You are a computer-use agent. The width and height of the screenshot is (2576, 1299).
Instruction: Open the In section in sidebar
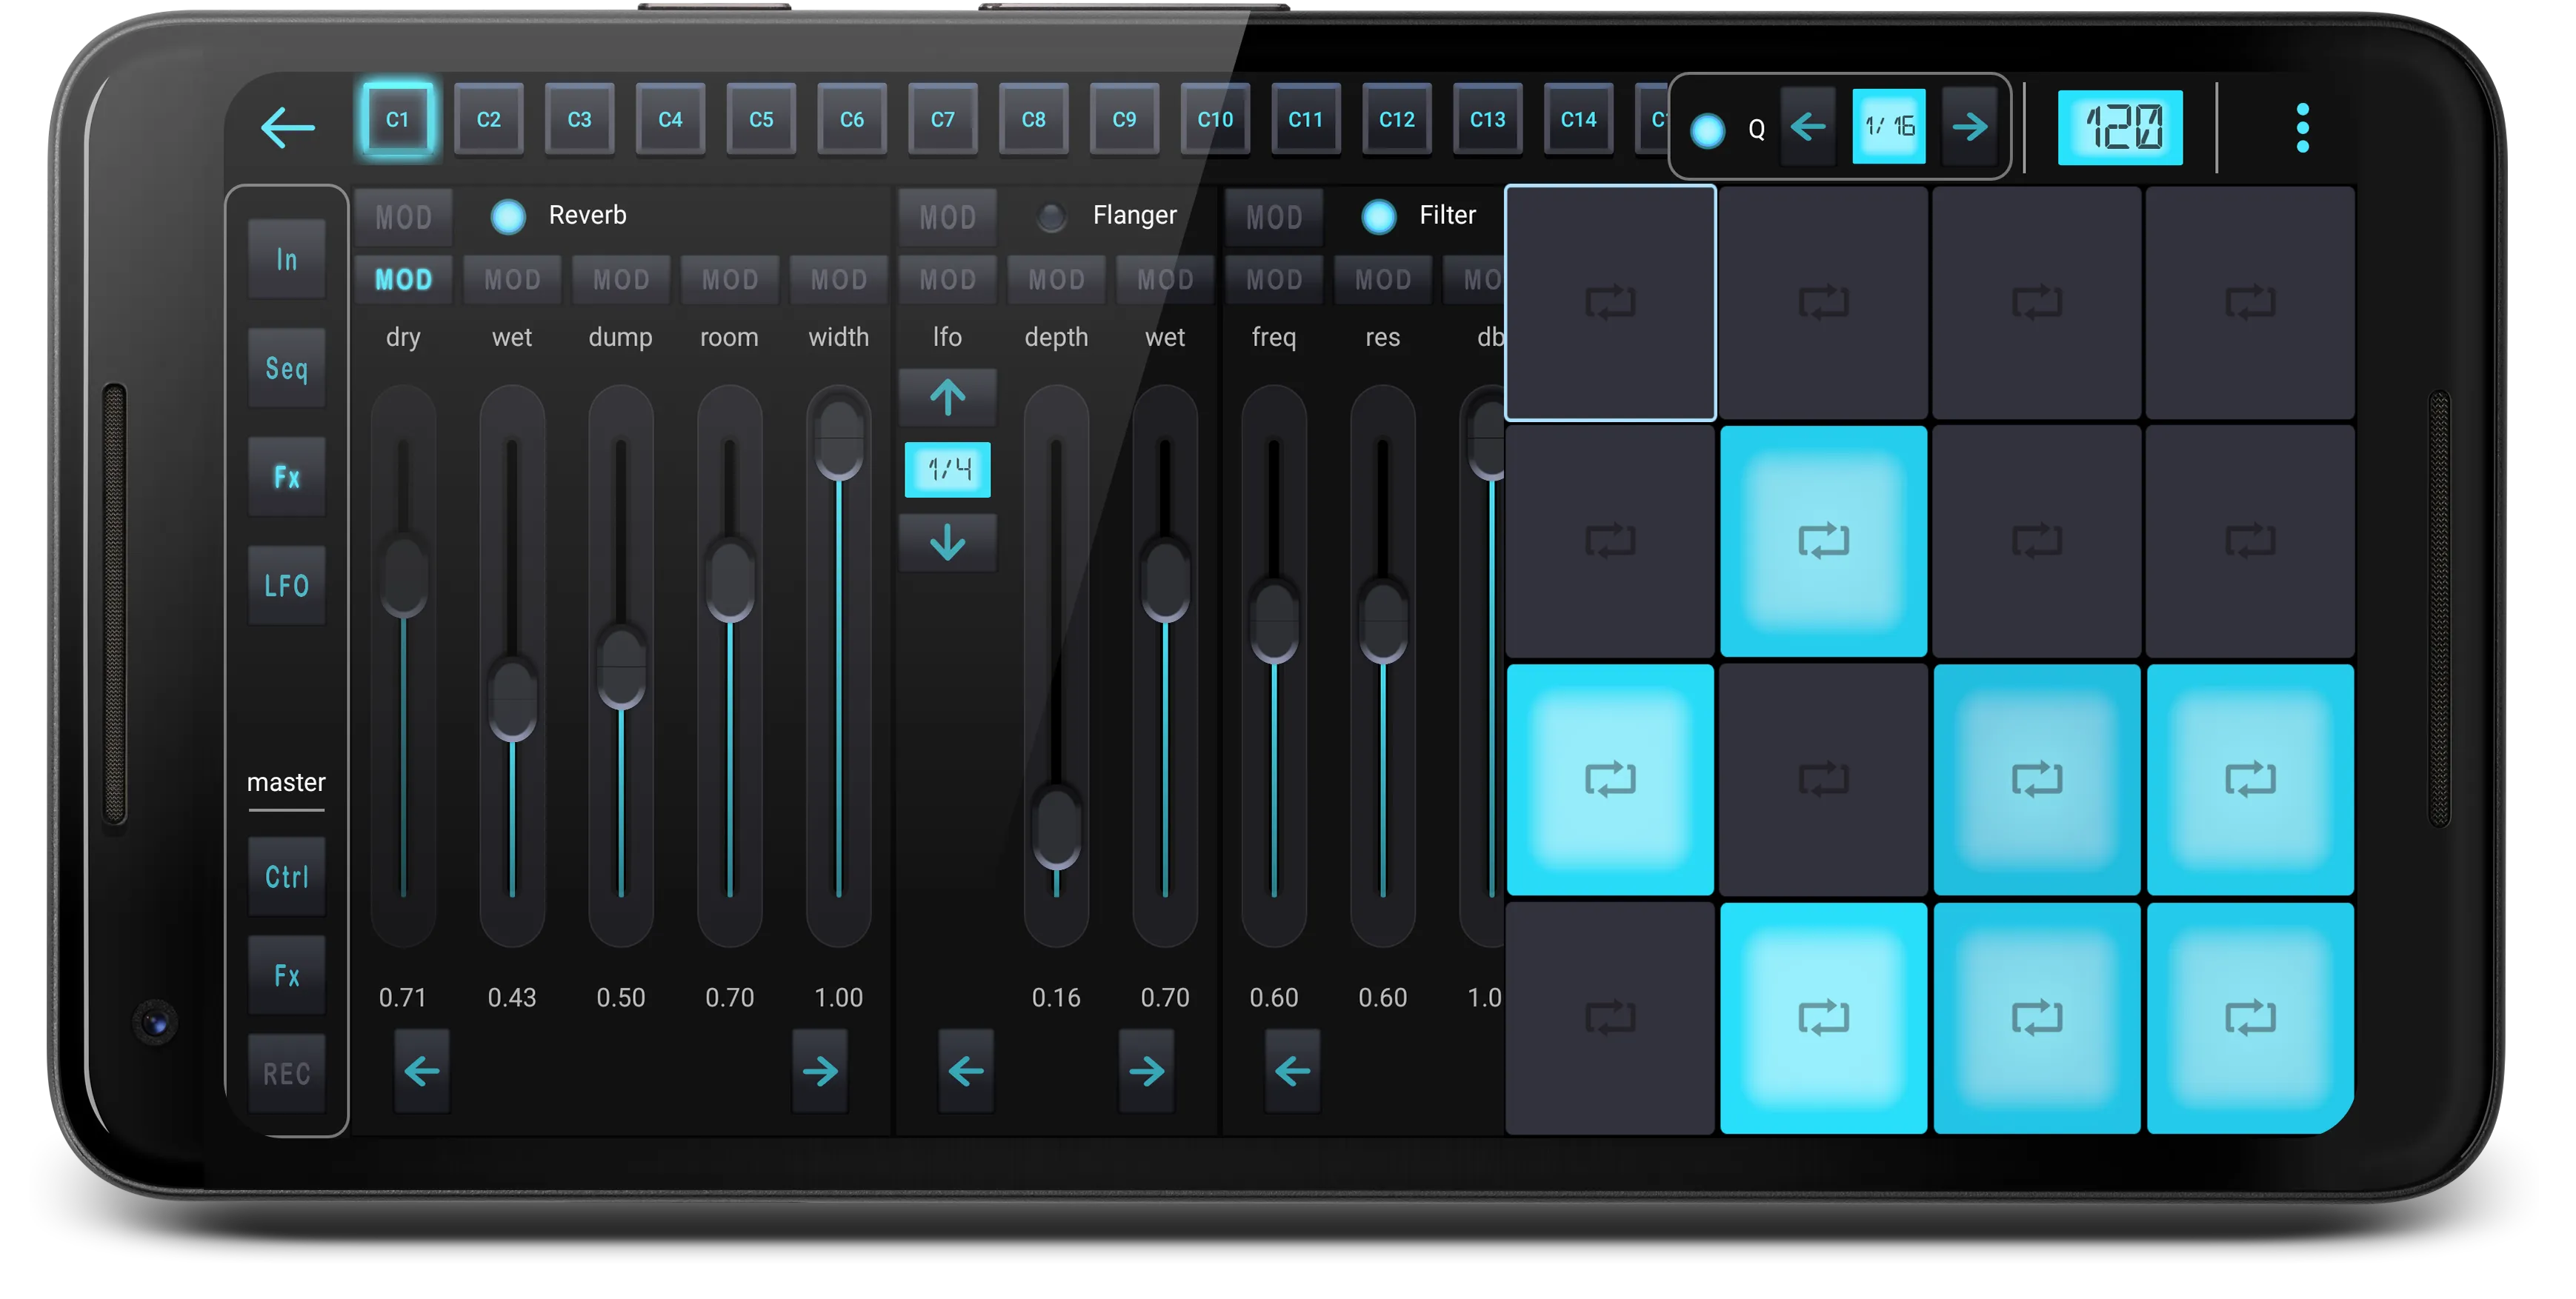pyautogui.click(x=287, y=260)
